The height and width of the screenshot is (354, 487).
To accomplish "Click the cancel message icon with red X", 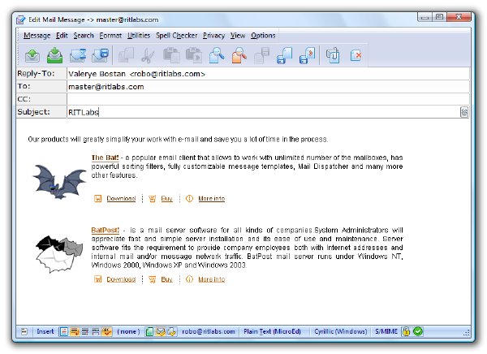I will [356, 56].
